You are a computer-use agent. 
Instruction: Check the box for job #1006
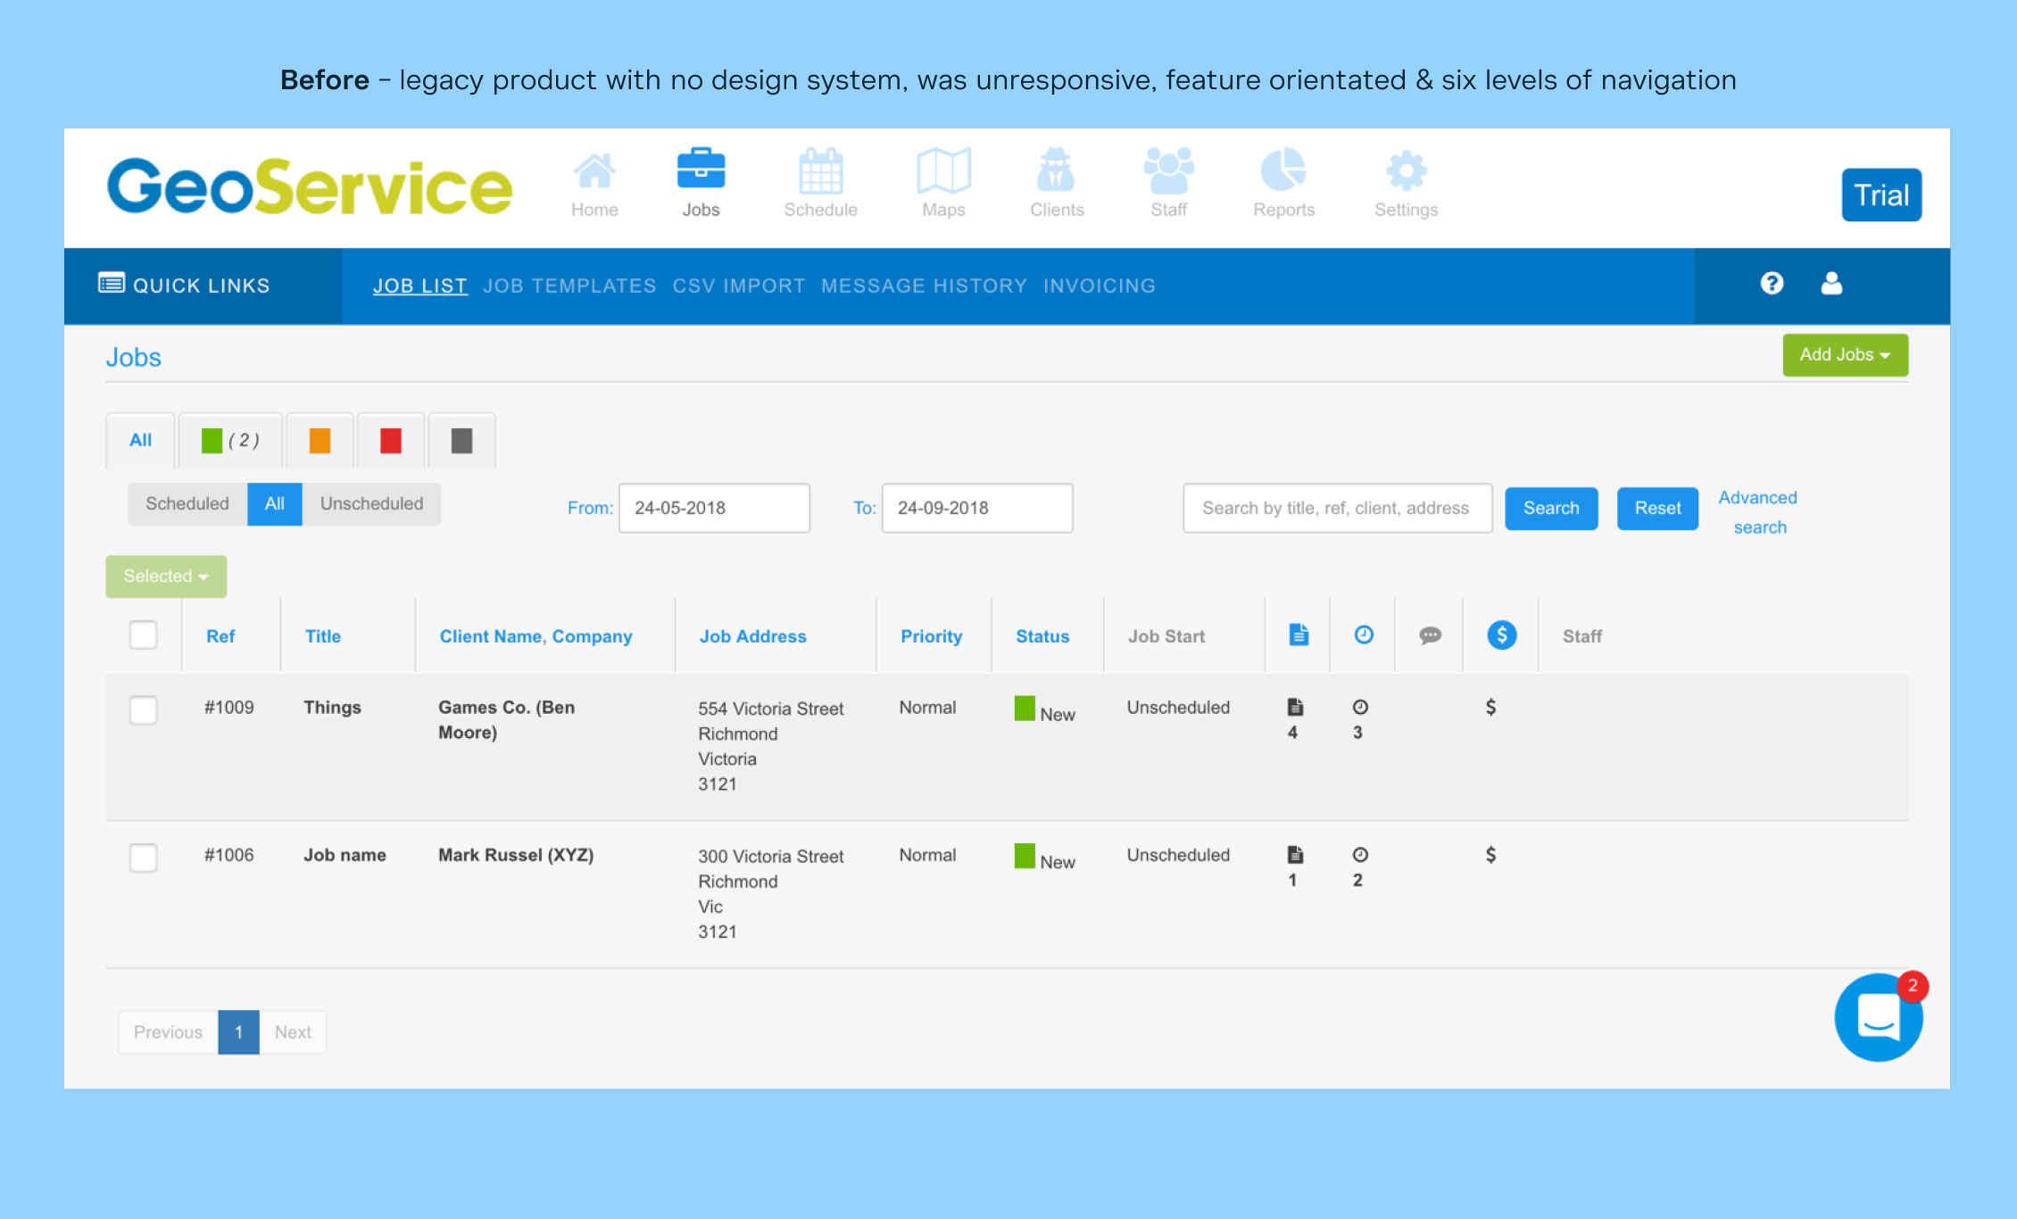click(x=143, y=858)
